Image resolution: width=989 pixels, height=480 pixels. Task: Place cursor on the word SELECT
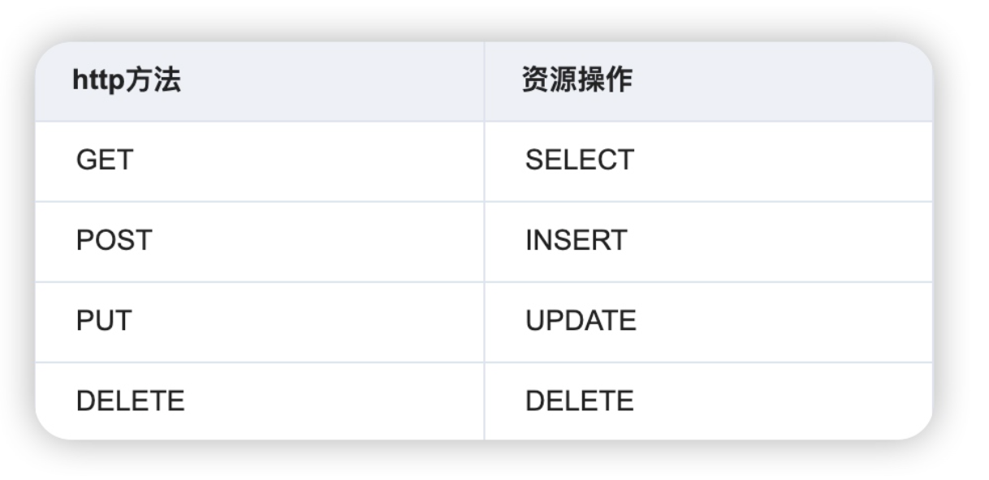[x=579, y=160]
